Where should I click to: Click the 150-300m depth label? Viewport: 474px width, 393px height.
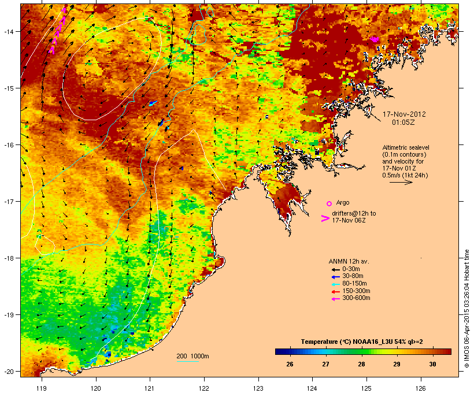[356, 291]
